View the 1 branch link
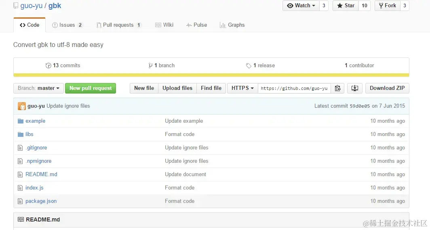Image resolution: width=430 pixels, height=230 pixels. click(162, 66)
